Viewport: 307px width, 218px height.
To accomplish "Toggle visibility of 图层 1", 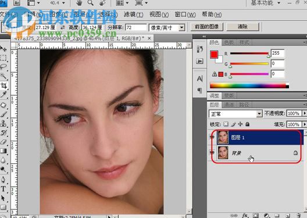I will pos(212,137).
